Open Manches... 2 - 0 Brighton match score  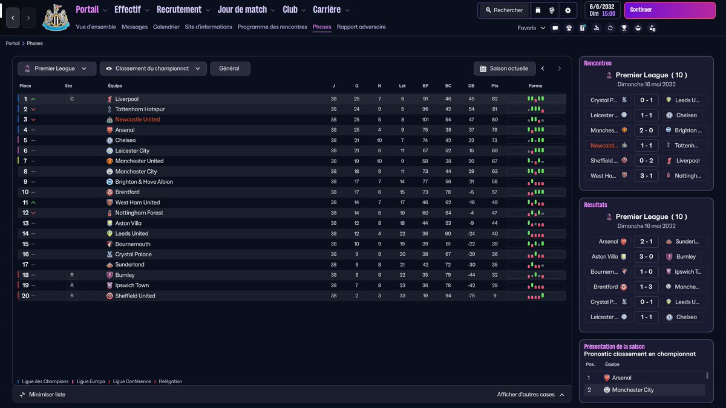click(646, 131)
